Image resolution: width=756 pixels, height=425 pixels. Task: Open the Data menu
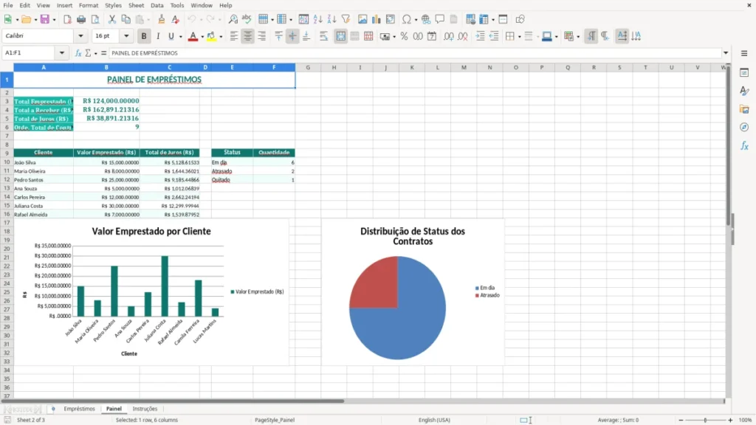pyautogui.click(x=157, y=5)
